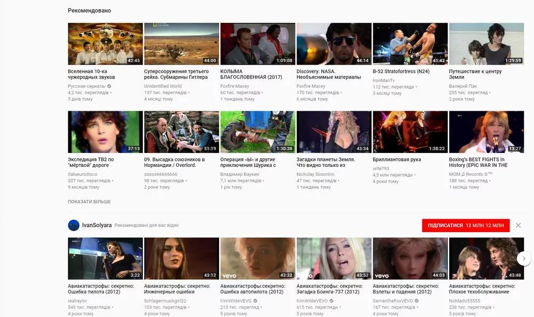Click title Авиакатастрофы: Загадка Боинга-737

pyautogui.click(x=329, y=289)
